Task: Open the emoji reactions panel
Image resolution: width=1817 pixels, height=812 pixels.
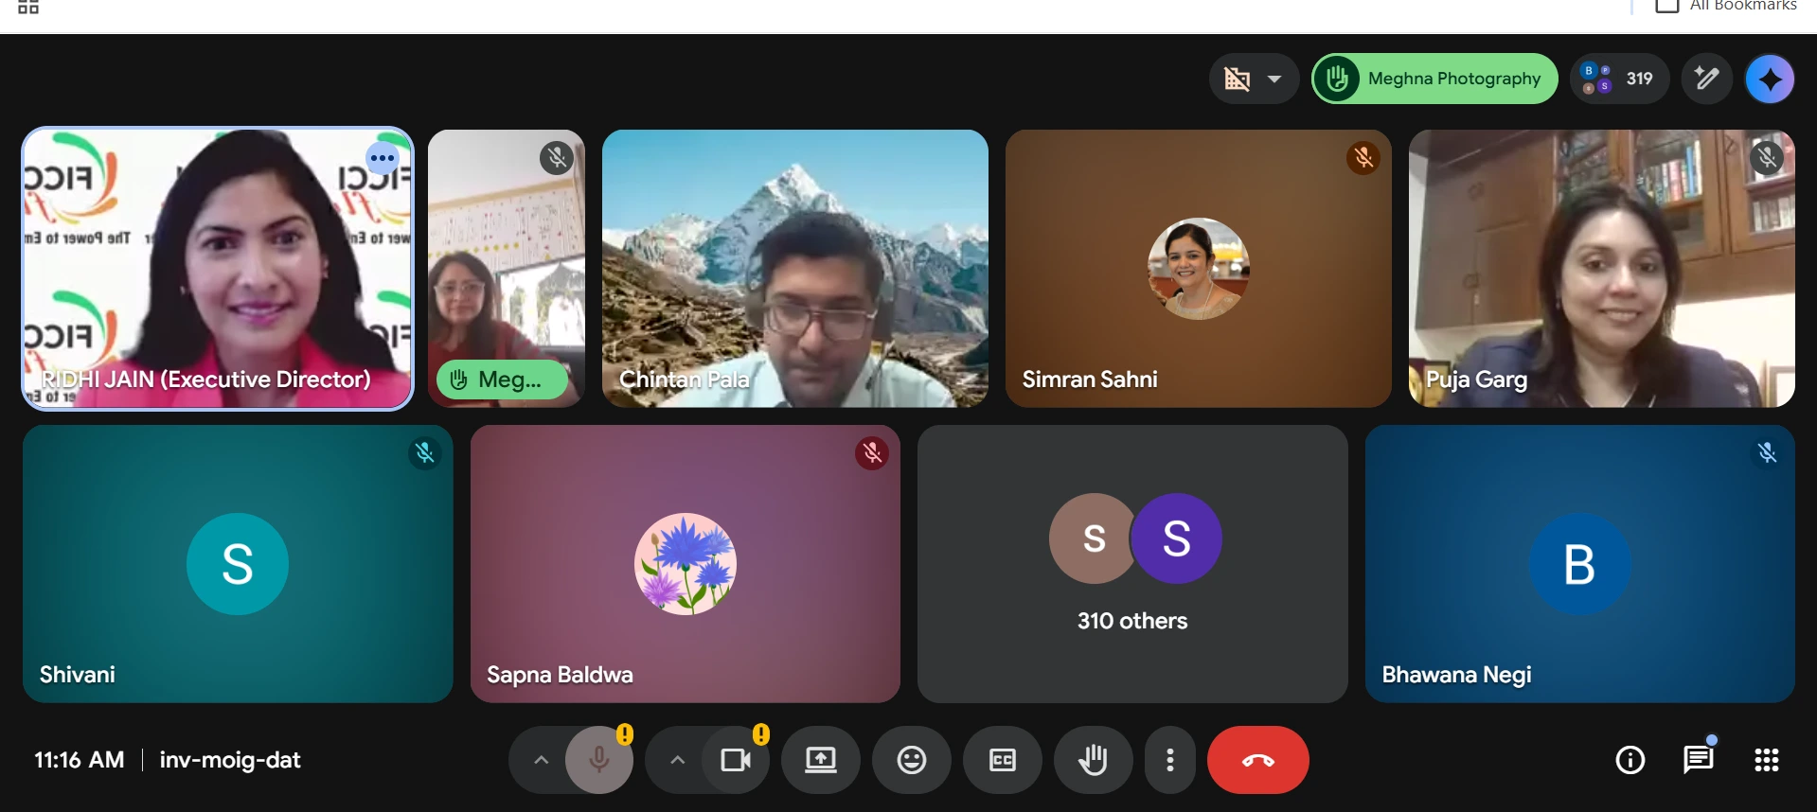Action: pos(911,760)
